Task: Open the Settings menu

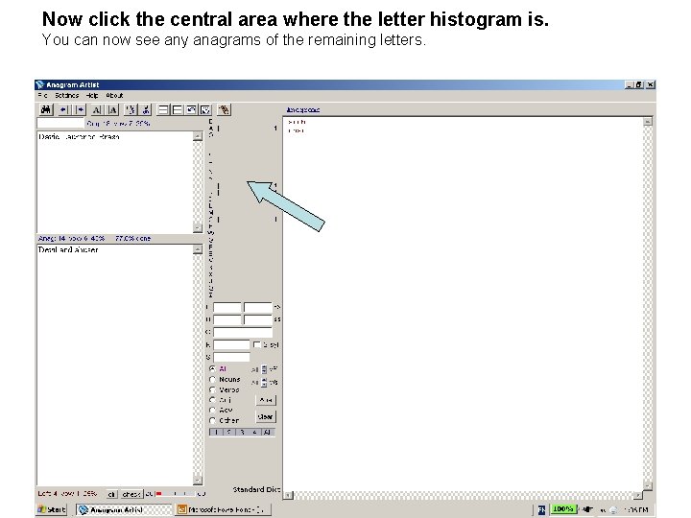Action: [67, 95]
